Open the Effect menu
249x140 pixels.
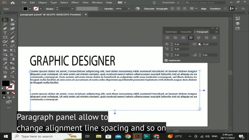[75, 3]
